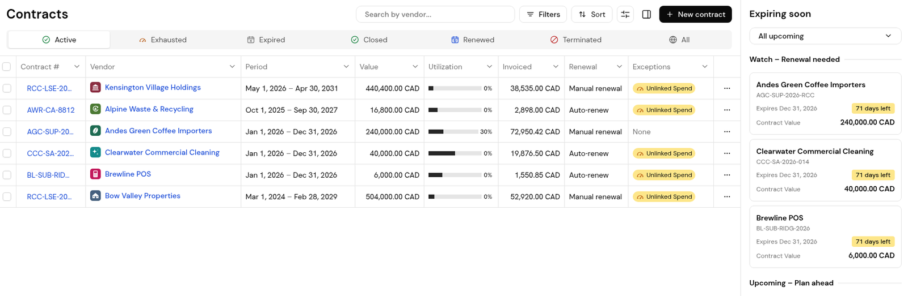The width and height of the screenshot is (908, 296).
Task: Click Bow Valley Properties house icon
Action: pos(95,196)
